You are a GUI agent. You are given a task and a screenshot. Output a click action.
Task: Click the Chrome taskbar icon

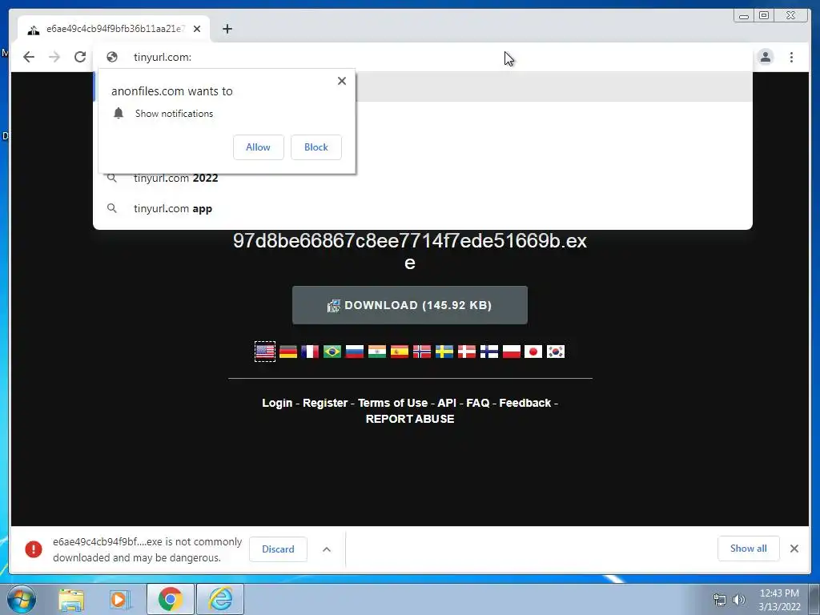tap(171, 599)
